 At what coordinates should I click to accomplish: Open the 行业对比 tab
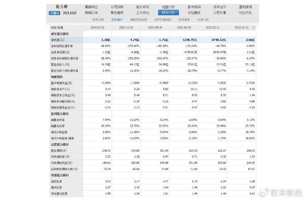coord(245,13)
